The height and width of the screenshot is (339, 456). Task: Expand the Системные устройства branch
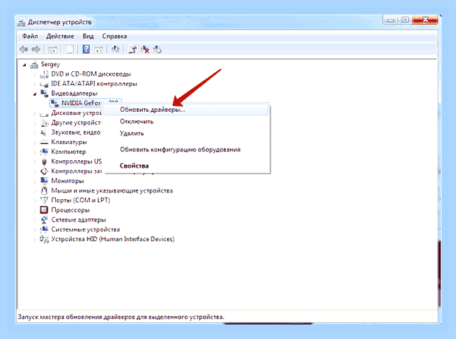[x=35, y=229]
